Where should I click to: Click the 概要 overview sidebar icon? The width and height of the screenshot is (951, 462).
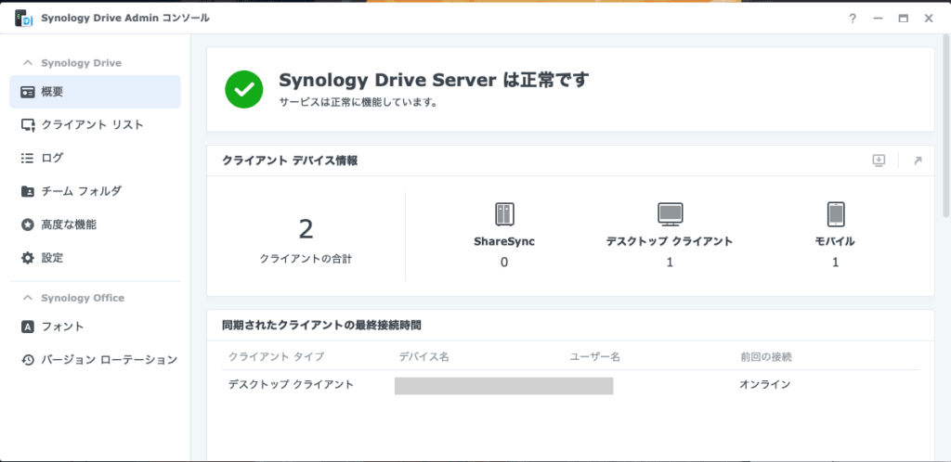[28, 92]
